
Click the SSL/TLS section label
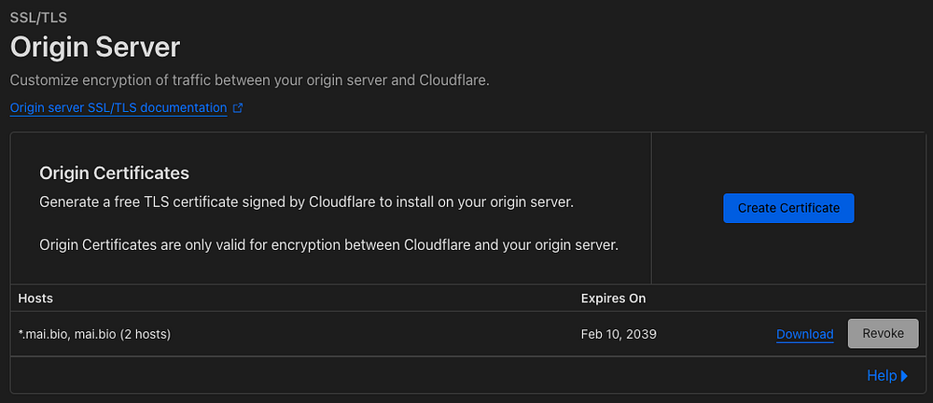pyautogui.click(x=38, y=17)
